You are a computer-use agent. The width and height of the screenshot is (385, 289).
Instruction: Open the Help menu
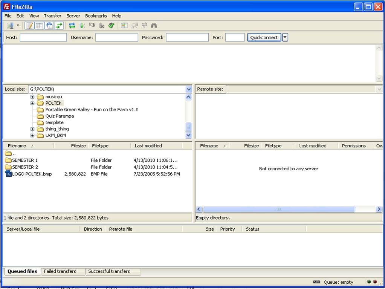(x=117, y=16)
